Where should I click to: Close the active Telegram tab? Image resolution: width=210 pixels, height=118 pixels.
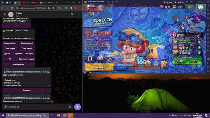click(19, 3)
